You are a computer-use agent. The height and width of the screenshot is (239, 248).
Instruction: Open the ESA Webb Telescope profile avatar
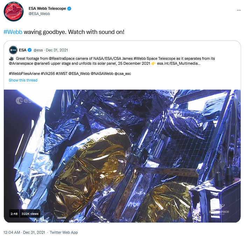point(14,12)
